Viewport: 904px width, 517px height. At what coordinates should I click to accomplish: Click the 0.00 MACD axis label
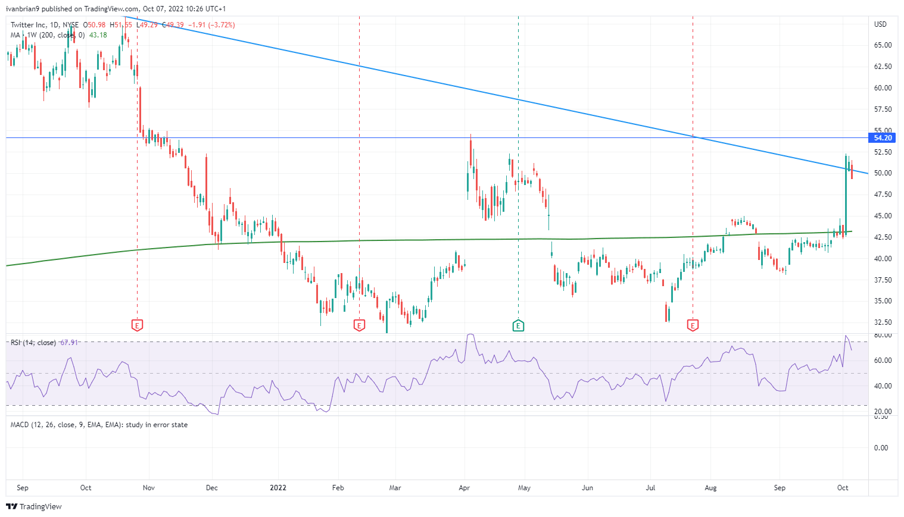tap(881, 448)
